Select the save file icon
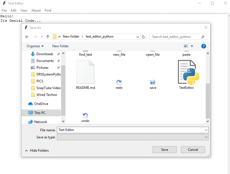The width and height of the screenshot is (230, 174). pyautogui.click(x=153, y=82)
